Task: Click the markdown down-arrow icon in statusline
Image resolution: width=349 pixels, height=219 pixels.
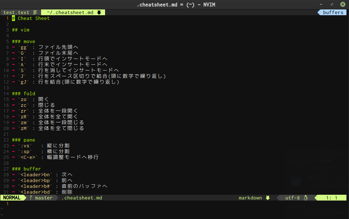Action: 268,198
